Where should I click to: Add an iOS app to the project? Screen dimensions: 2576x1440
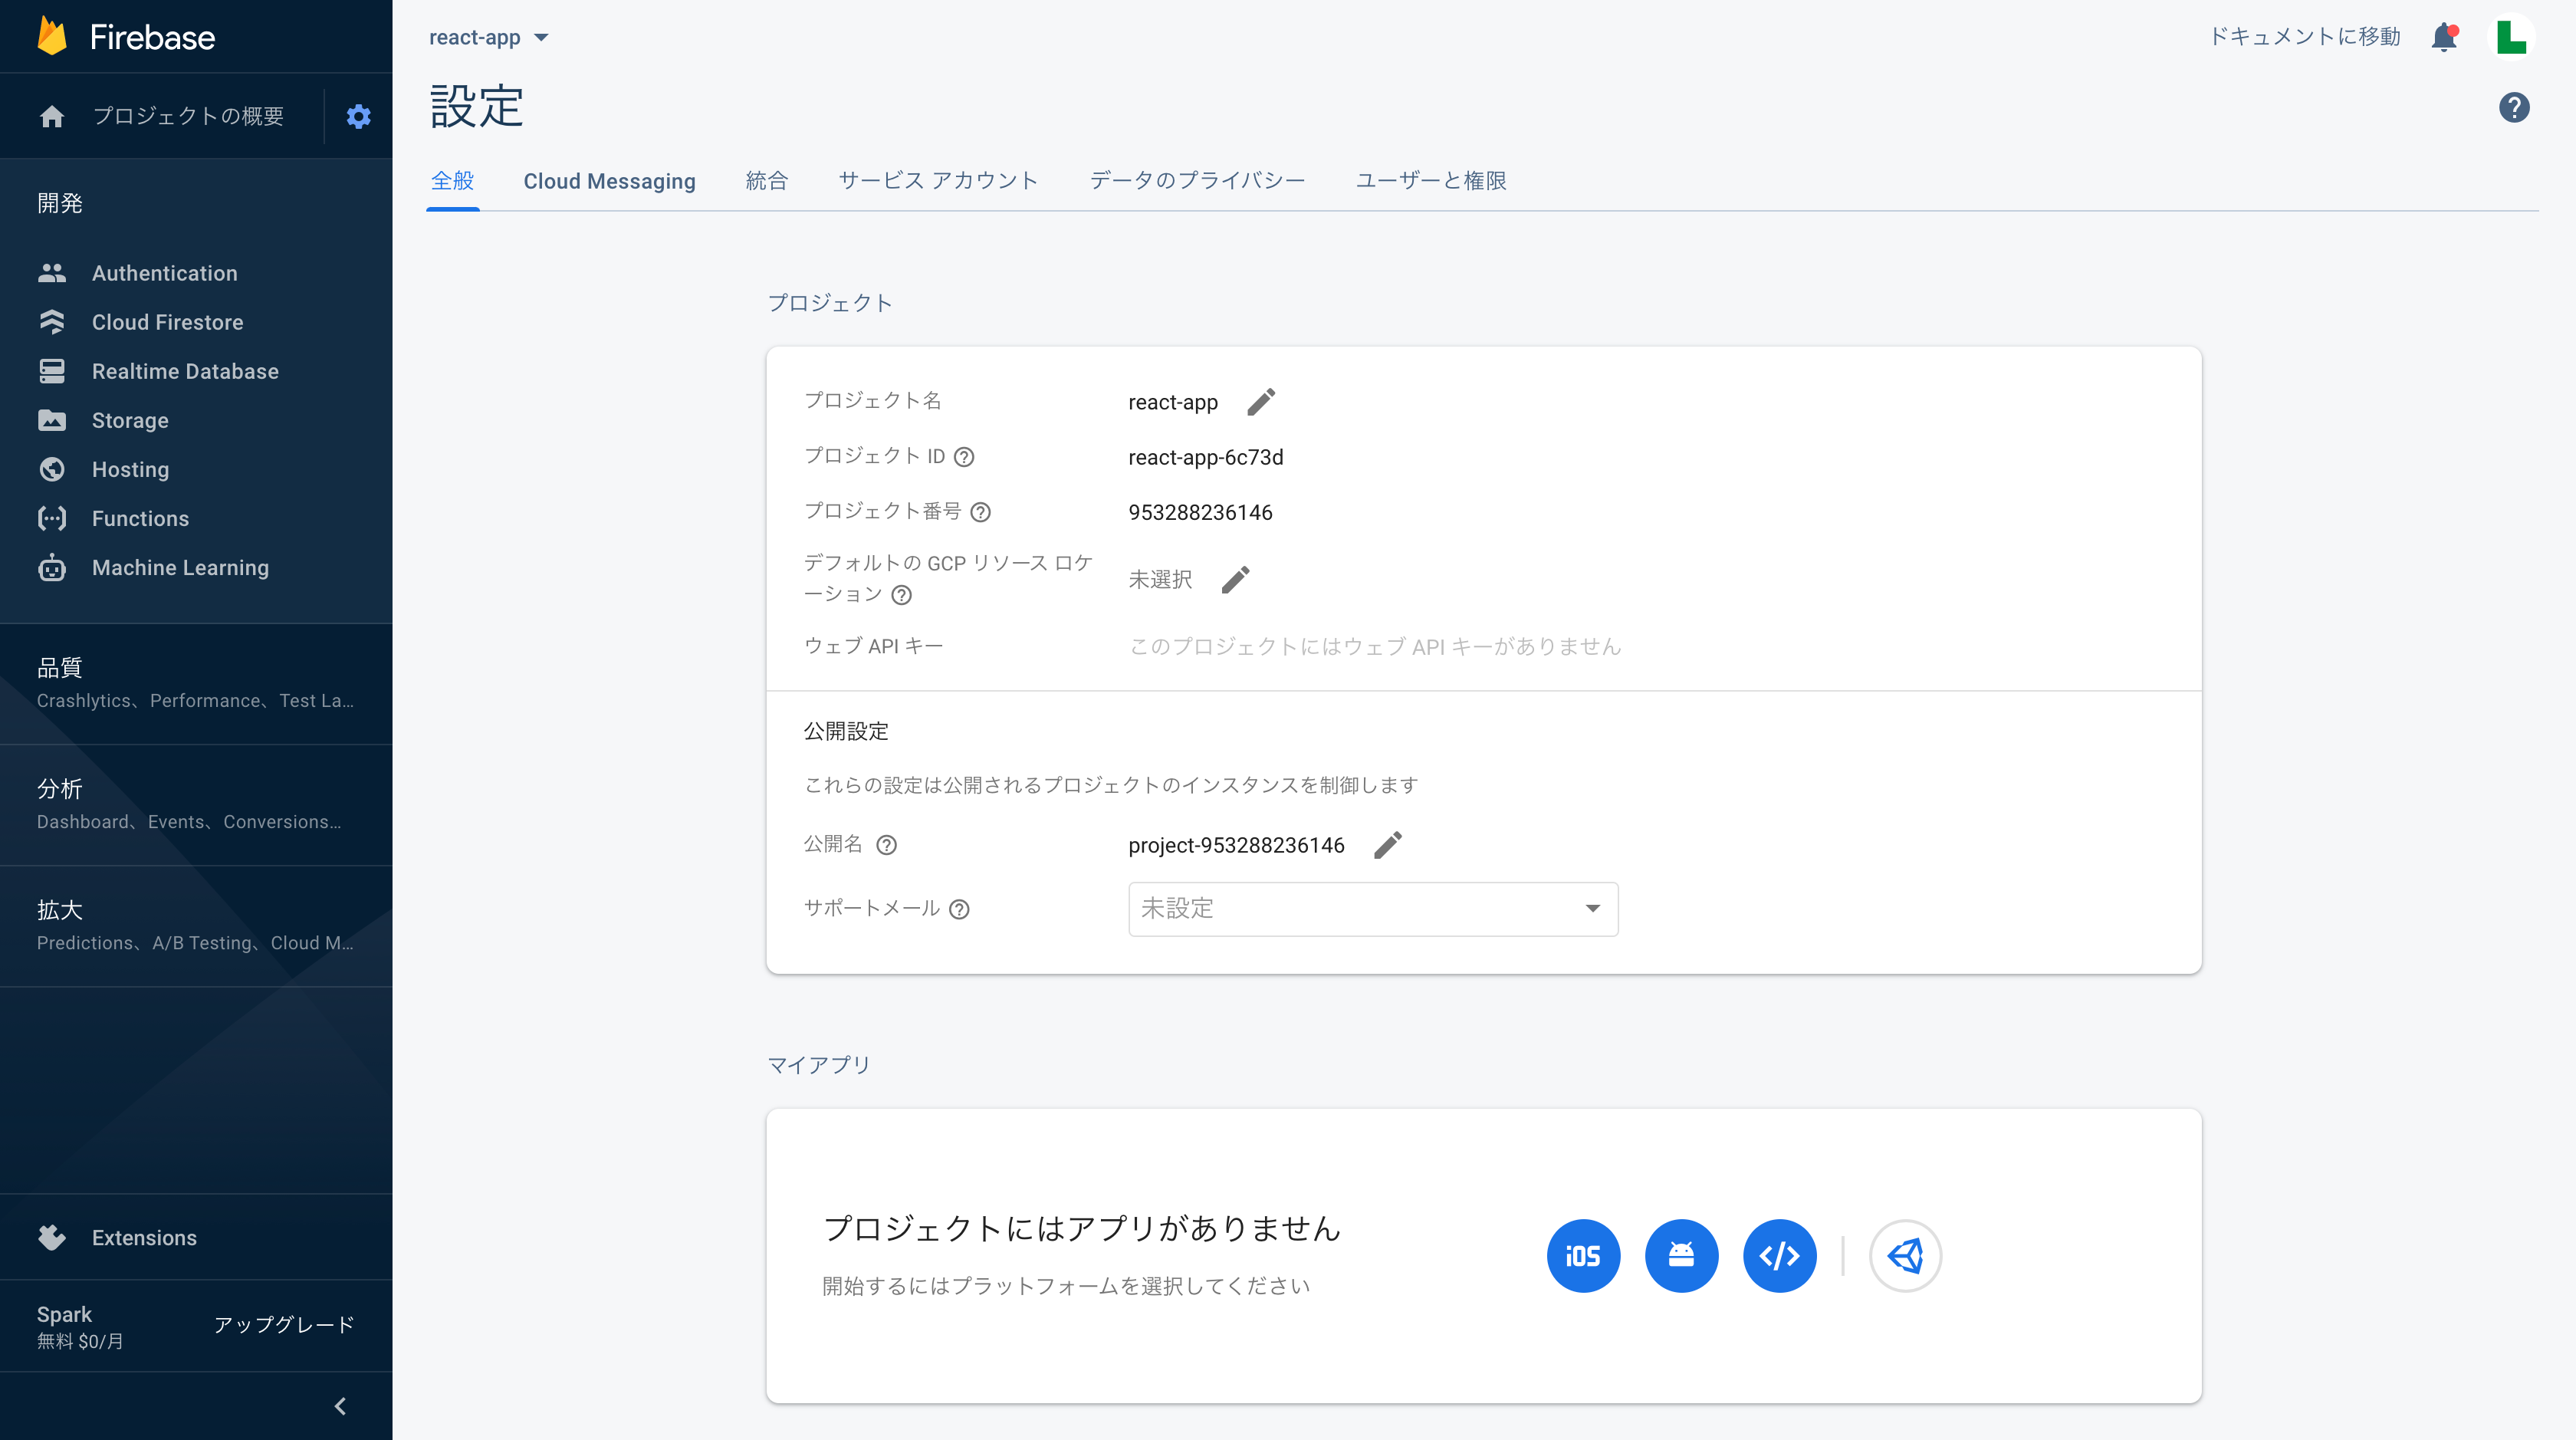pos(1583,1256)
